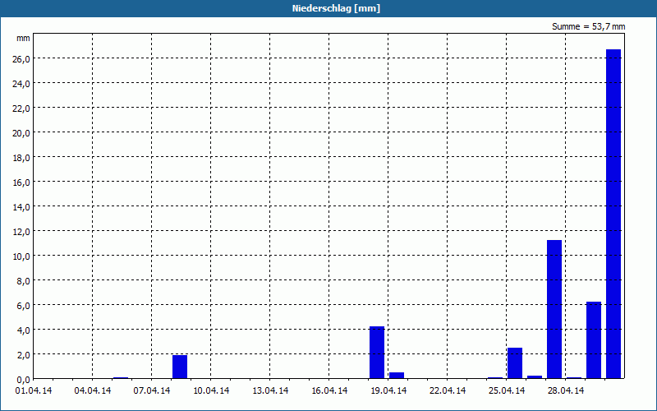The height and width of the screenshot is (411, 657).
Task: Select the bar reaching about 6,2 mm
Action: coord(594,340)
